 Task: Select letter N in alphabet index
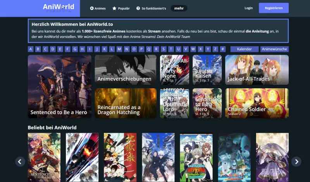tap(127, 49)
